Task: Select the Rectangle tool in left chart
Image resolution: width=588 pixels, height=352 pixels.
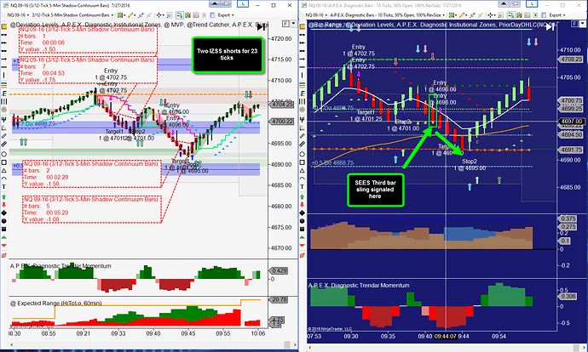Action: point(4,162)
